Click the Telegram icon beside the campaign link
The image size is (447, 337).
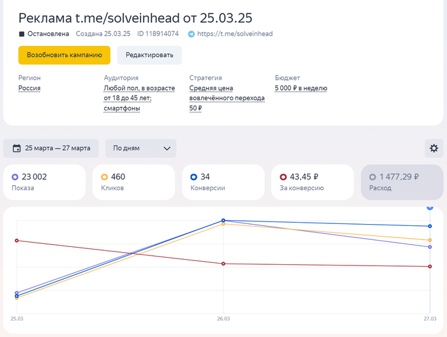point(192,34)
